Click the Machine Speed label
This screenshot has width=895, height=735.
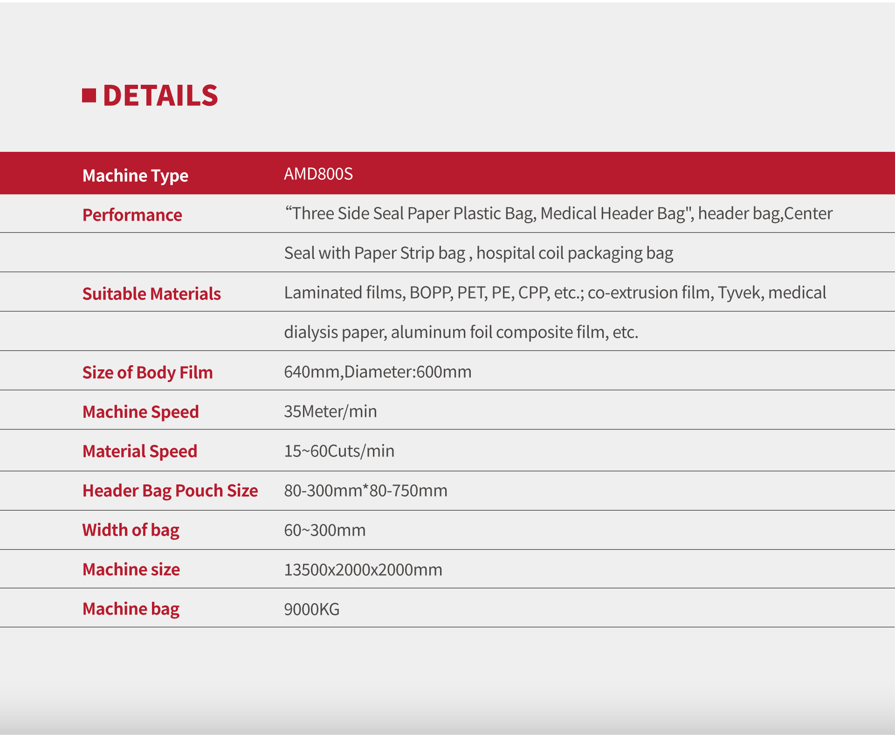pyautogui.click(x=140, y=412)
